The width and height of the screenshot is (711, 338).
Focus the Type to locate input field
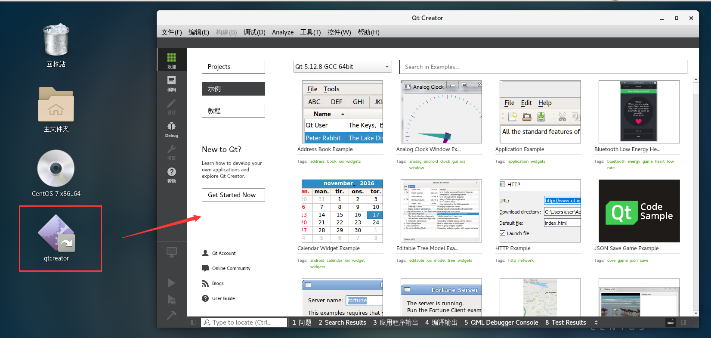(249, 322)
